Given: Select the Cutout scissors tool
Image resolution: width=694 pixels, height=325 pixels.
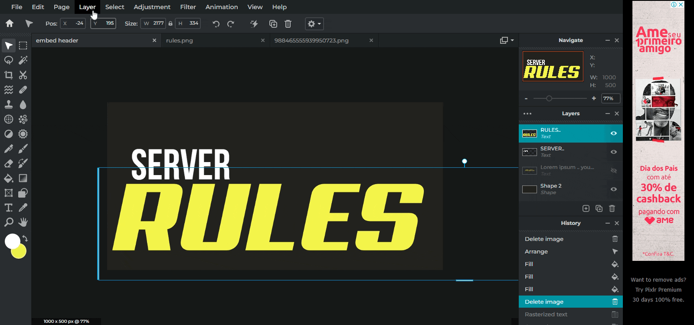Looking at the screenshot, I should [x=23, y=75].
